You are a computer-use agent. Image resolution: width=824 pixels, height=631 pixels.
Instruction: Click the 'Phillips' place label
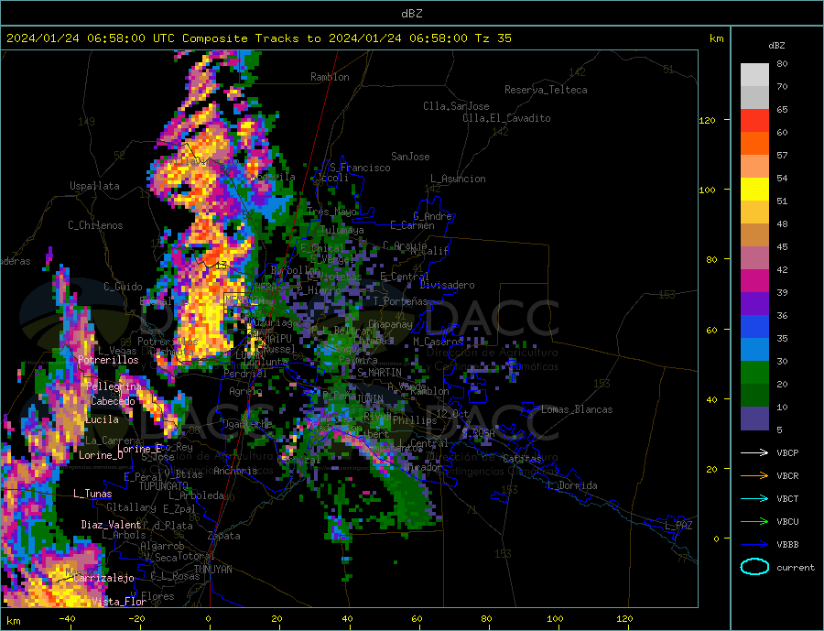415,420
